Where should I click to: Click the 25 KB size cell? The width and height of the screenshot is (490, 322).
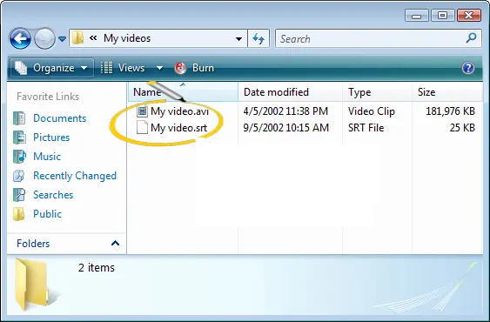tap(462, 128)
